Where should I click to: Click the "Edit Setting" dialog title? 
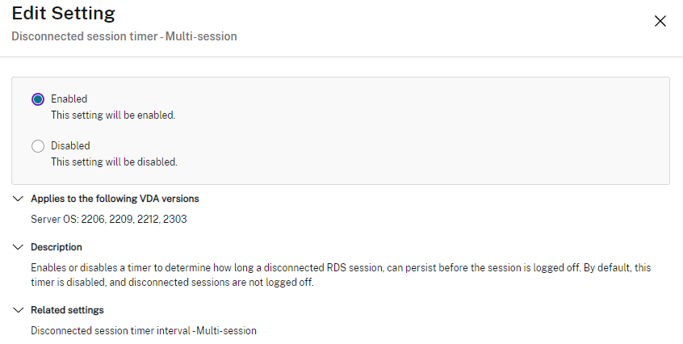click(x=63, y=14)
